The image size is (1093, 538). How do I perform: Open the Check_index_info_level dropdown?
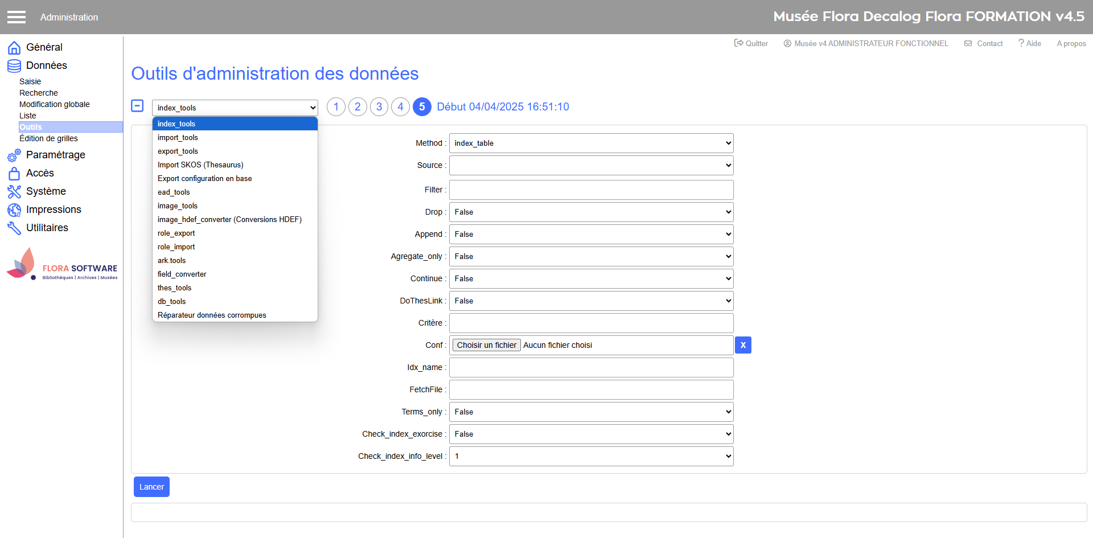[x=591, y=457]
